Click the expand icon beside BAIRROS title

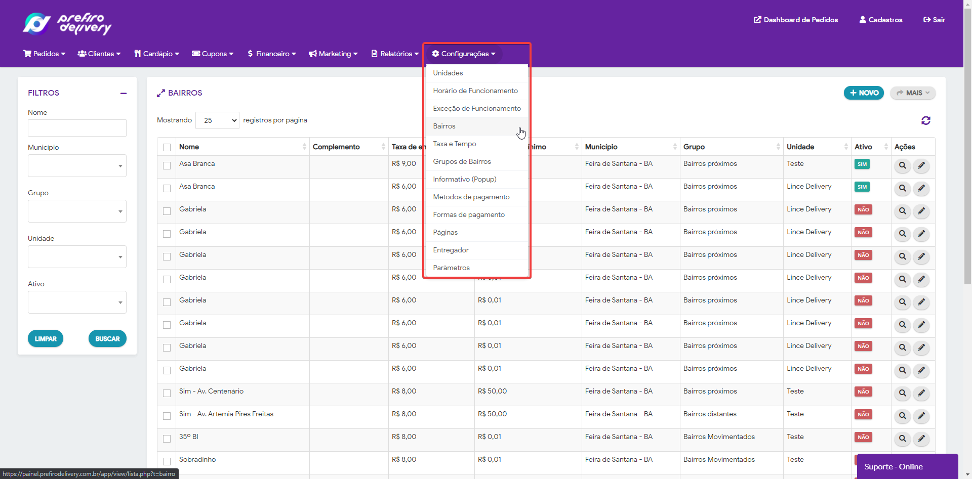click(161, 93)
